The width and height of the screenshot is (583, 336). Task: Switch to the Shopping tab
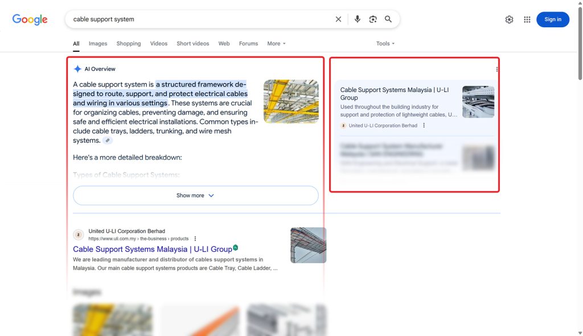pos(129,43)
